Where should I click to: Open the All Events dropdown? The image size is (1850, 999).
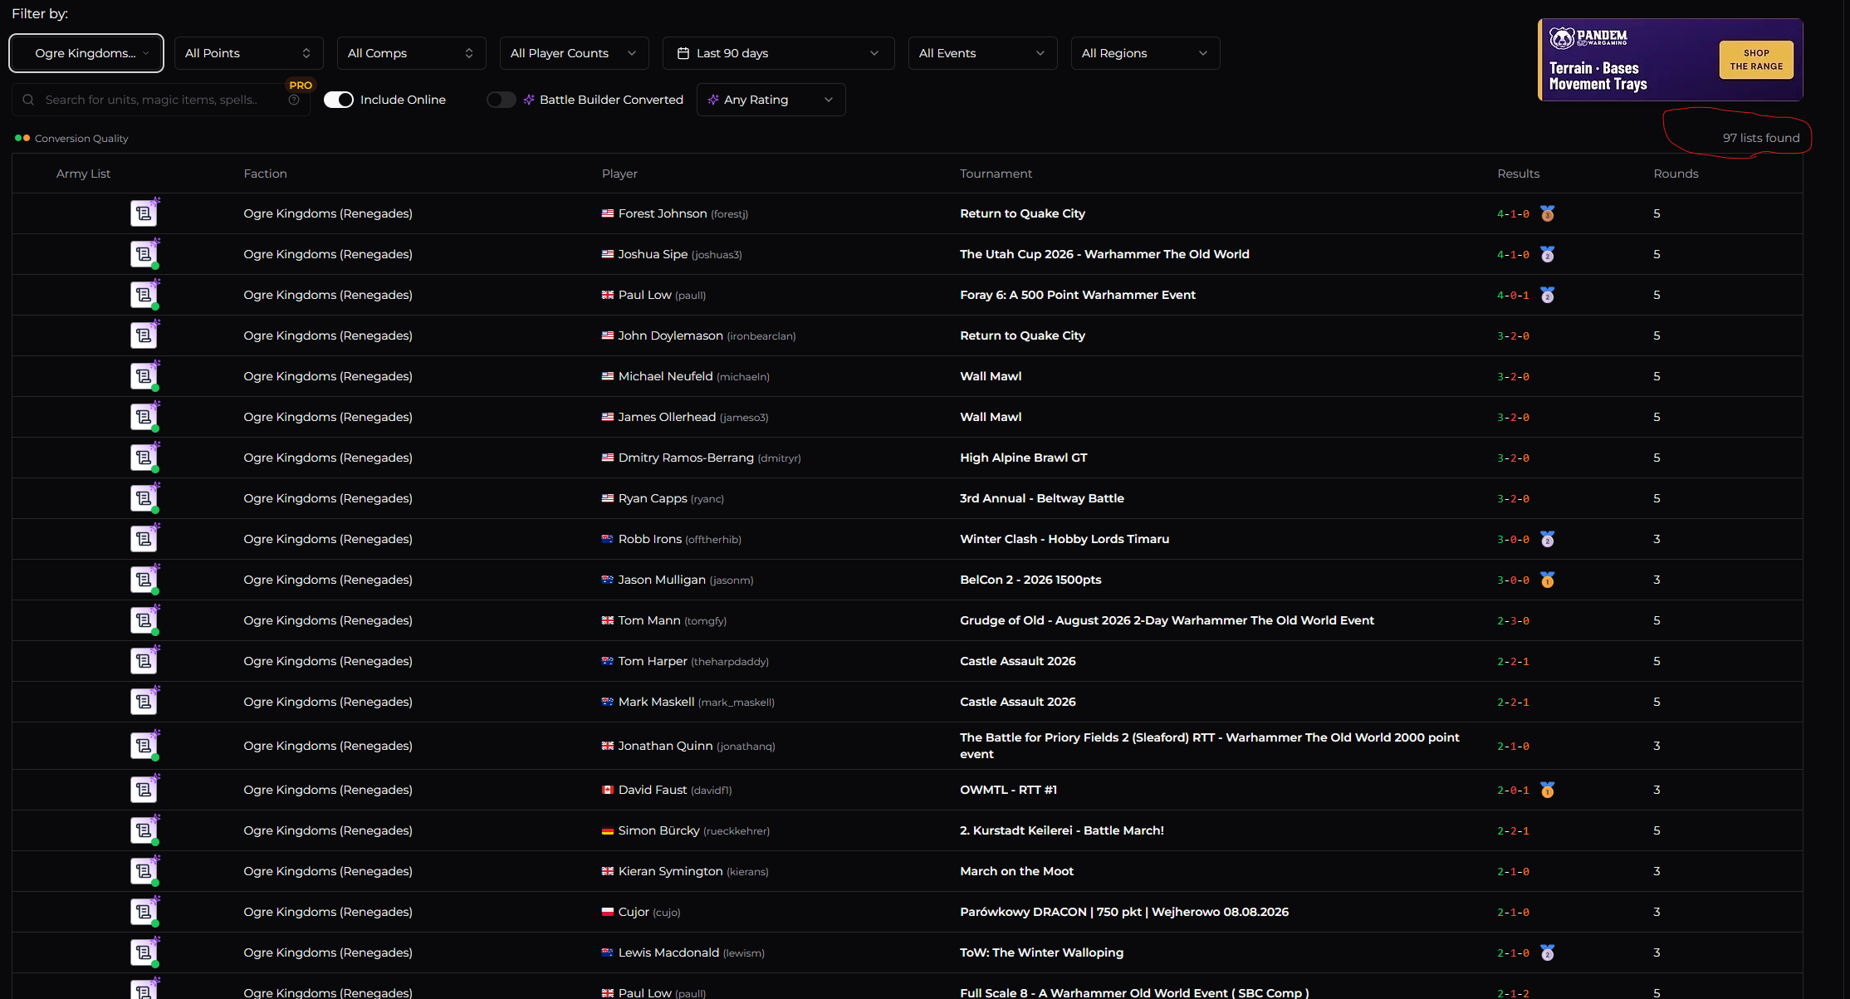[982, 53]
